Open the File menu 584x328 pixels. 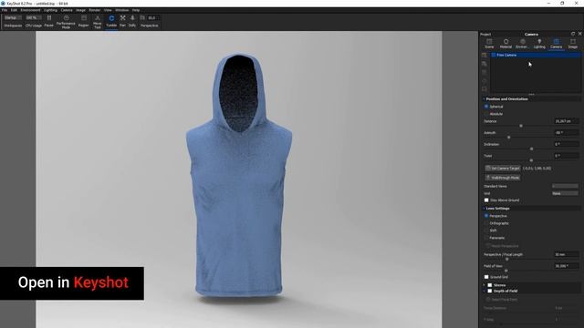(x=5, y=10)
